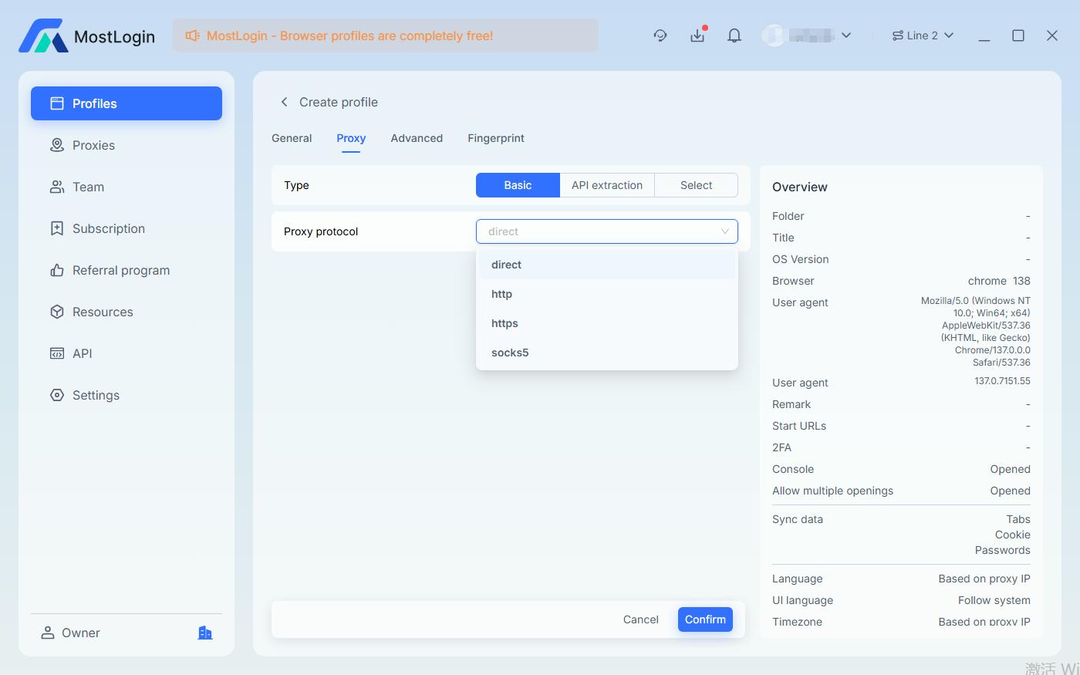Switch to the Proxy tab
This screenshot has height=675, width=1080.
[x=351, y=138]
